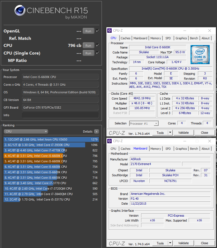This screenshot has width=217, height=248.
Task: Click the Intel Core i5 badge logo
Action: (200, 55)
